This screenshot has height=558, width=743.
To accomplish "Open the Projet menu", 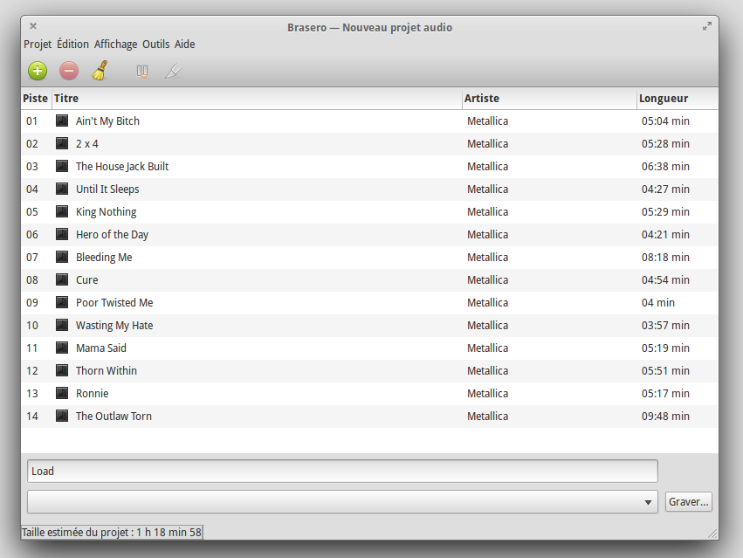I will click(38, 44).
